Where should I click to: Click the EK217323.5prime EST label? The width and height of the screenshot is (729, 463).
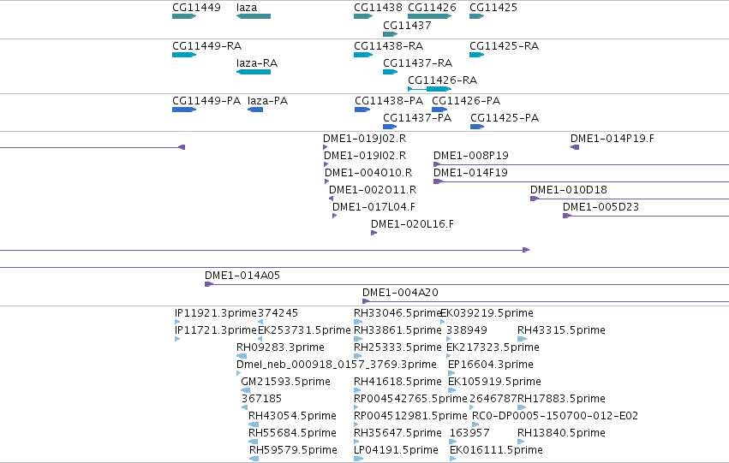493,347
